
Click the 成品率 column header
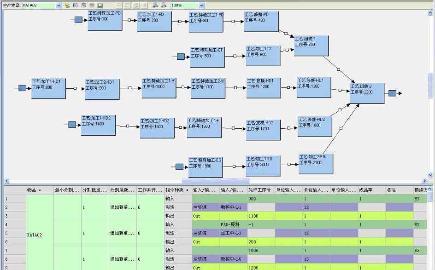coord(372,190)
